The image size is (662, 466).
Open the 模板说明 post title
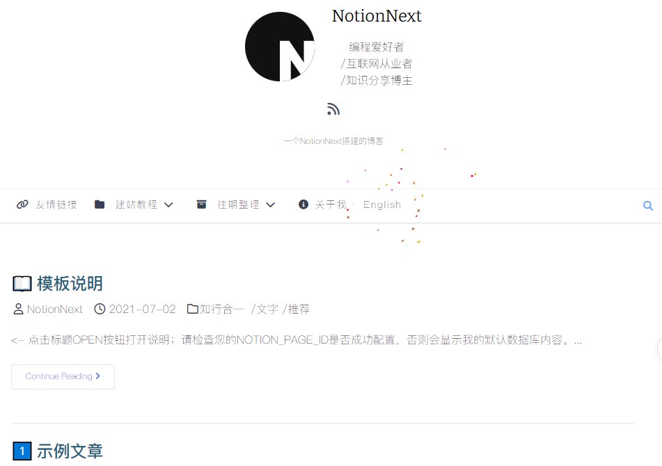[70, 284]
